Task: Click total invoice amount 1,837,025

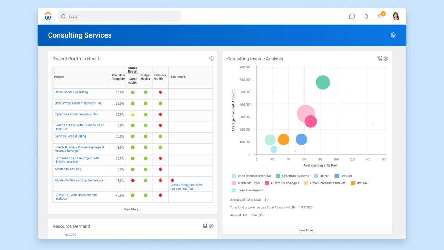Action: tap(306, 207)
